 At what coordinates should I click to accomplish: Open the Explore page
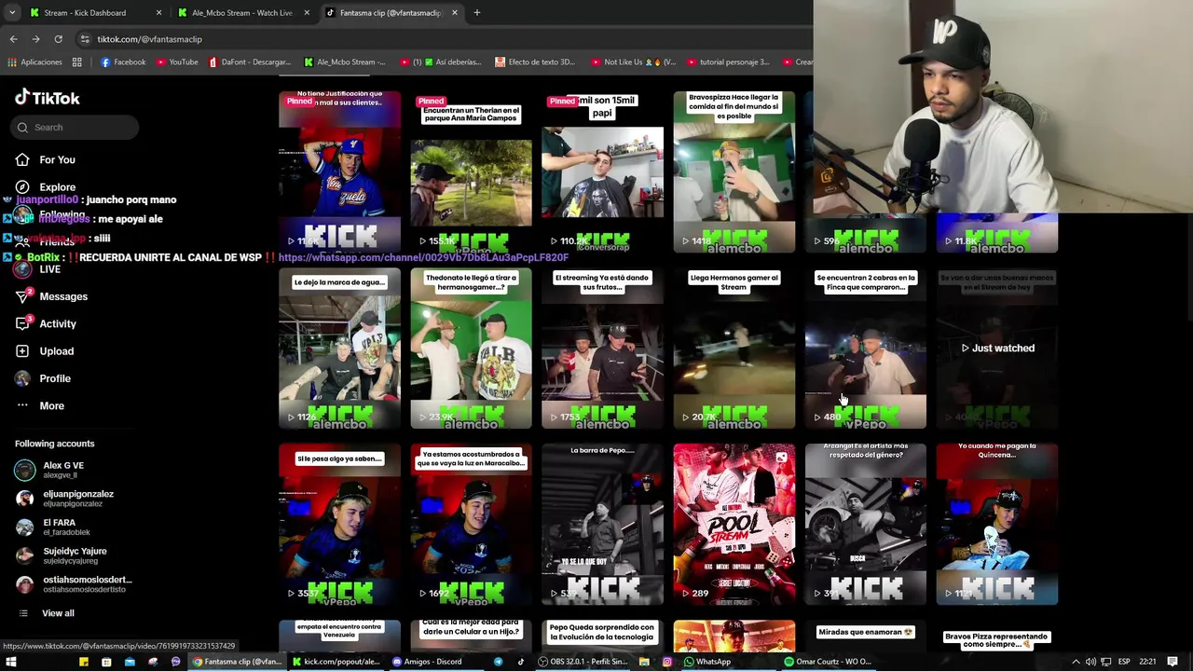(57, 187)
